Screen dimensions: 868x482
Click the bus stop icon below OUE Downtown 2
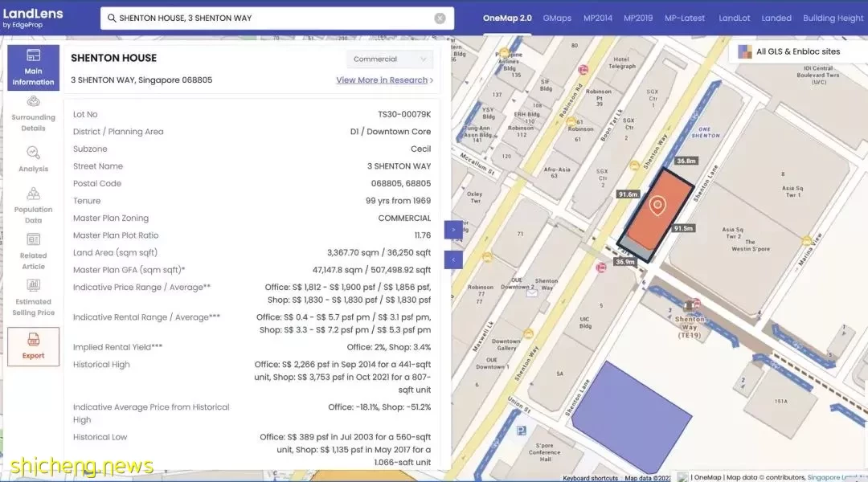[x=601, y=268]
